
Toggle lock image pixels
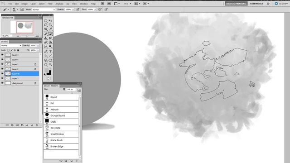(12, 50)
